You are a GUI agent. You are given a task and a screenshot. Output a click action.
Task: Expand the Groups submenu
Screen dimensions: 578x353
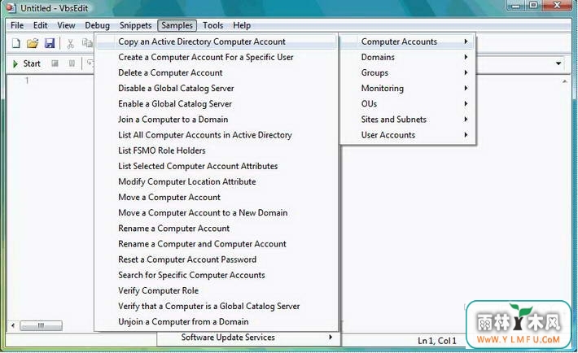407,72
